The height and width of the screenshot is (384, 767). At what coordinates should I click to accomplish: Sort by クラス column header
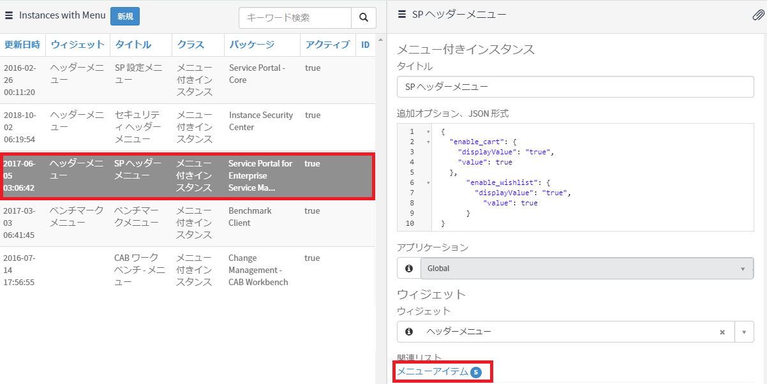[191, 45]
